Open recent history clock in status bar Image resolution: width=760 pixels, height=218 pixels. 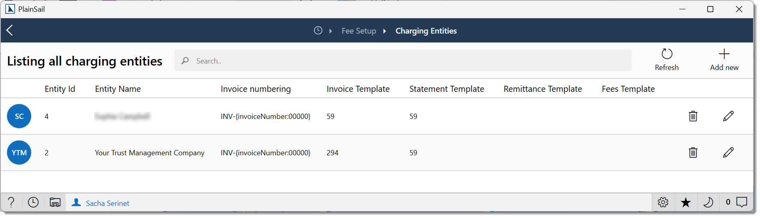click(x=33, y=202)
